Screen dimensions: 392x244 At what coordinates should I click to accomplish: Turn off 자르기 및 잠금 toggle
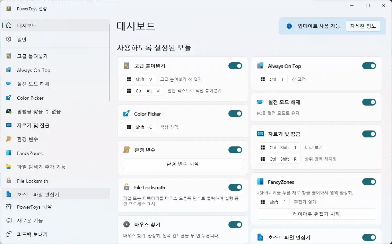point(369,134)
